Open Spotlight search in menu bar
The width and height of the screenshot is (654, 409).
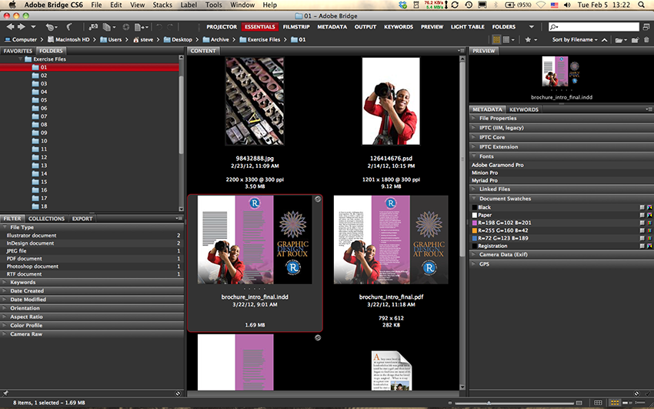coord(641,5)
